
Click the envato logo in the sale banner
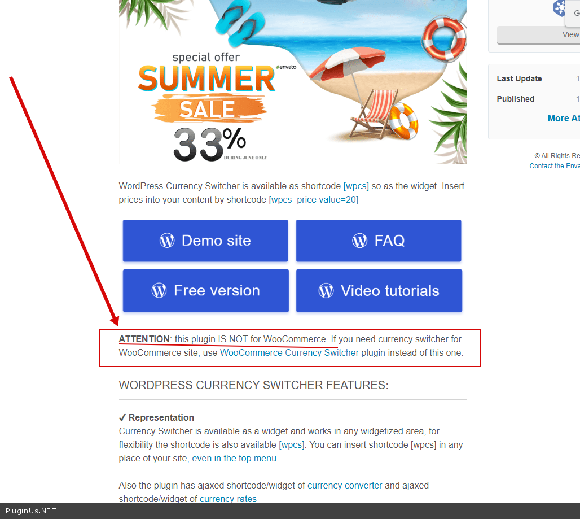pos(286,67)
